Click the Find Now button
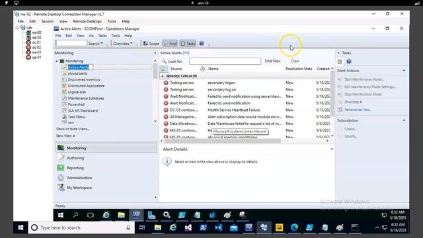 [x=272, y=61]
